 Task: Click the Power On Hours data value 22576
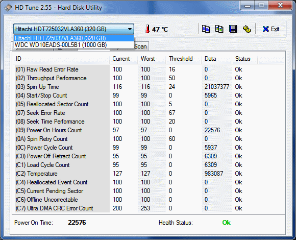[x=212, y=130]
